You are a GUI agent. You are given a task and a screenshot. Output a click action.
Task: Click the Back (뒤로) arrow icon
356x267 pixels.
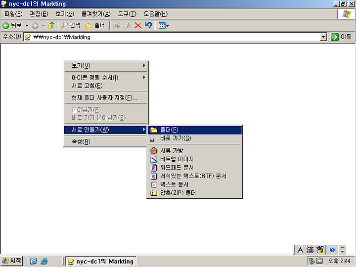5,25
